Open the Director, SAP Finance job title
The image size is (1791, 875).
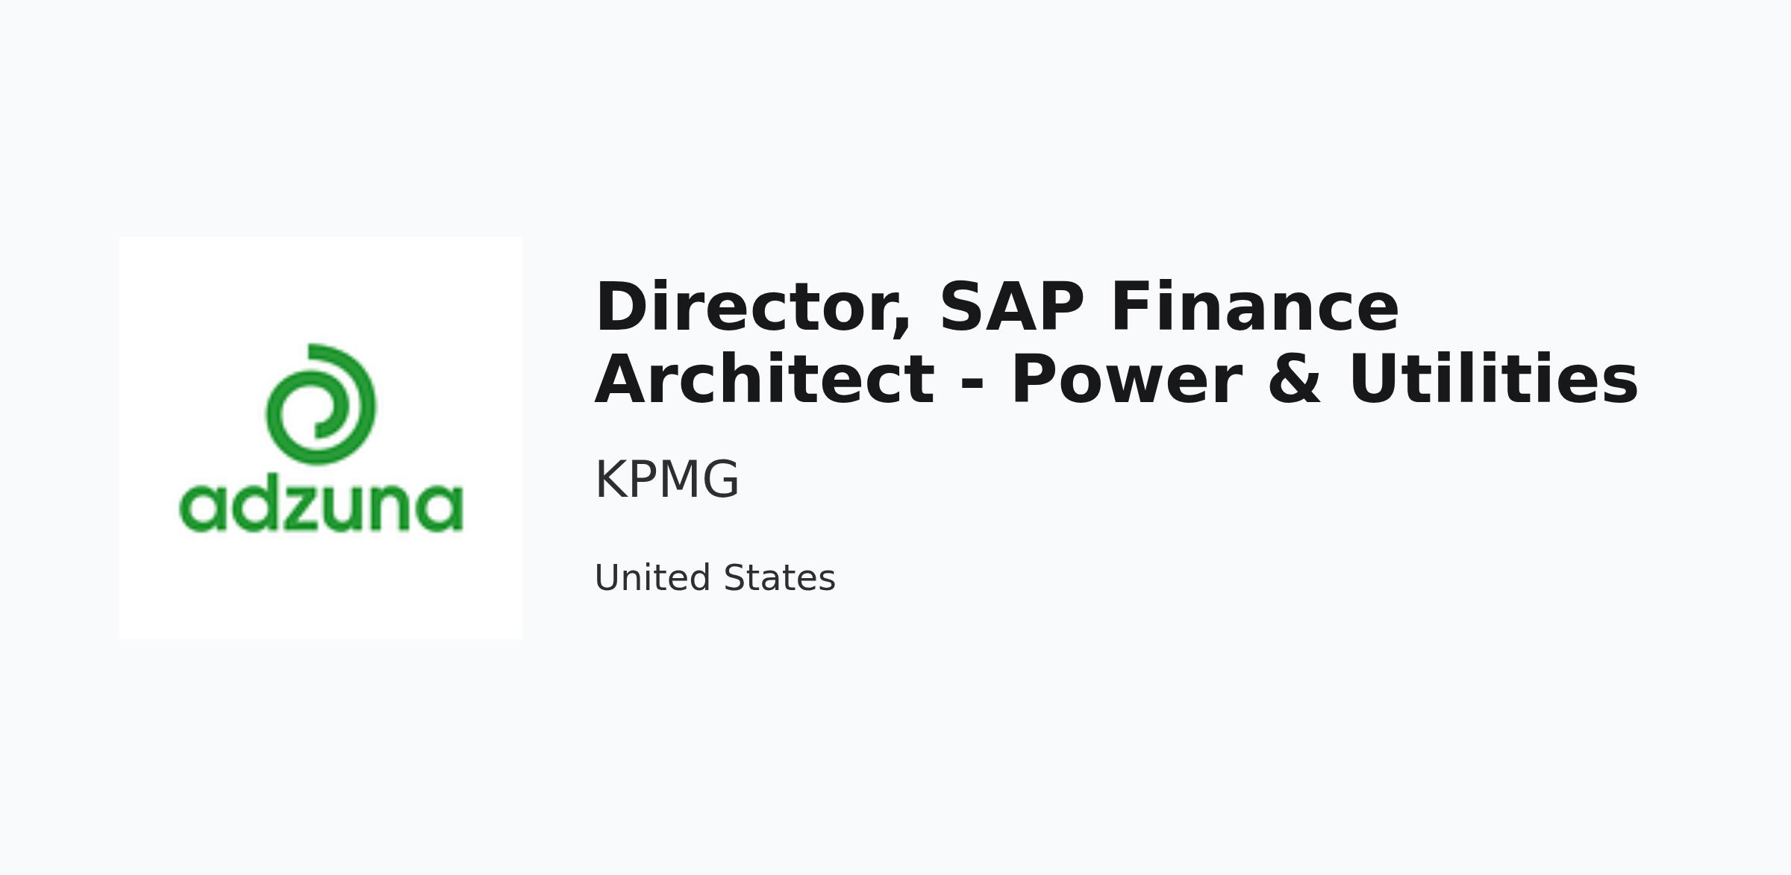coord(1116,343)
